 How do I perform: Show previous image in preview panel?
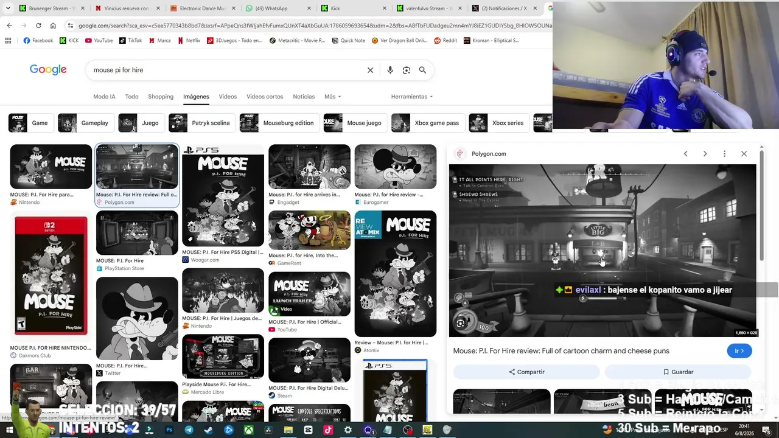pos(685,154)
